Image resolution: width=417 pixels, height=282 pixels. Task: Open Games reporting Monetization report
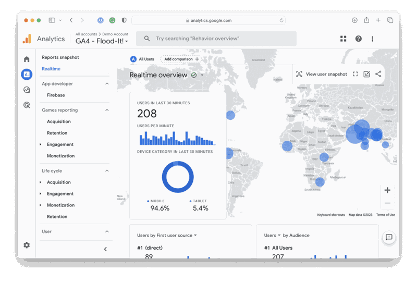tap(60, 156)
